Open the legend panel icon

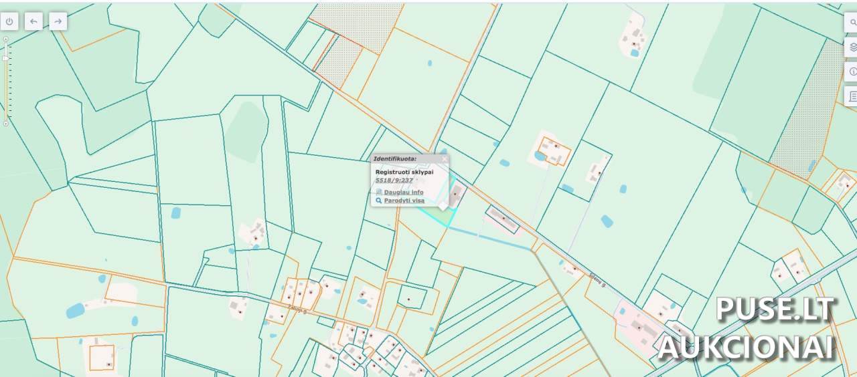852,96
